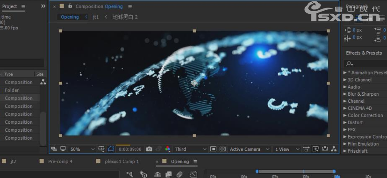This screenshot has width=387, height=178.
Task: Click Paragraph space after icon
Action: 377,38
